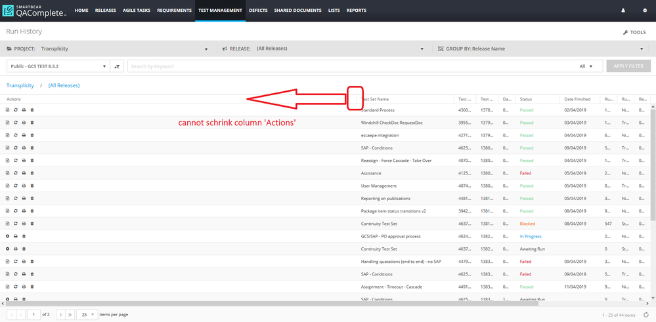656x322 pixels.
Task: Click rerun icon in Windchill CheckDoc row
Action: click(x=16, y=123)
